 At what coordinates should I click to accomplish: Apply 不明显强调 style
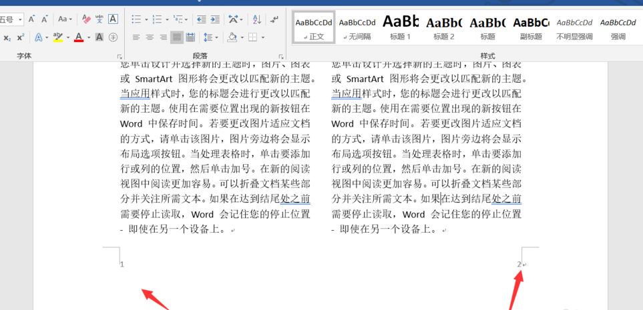tap(574, 27)
